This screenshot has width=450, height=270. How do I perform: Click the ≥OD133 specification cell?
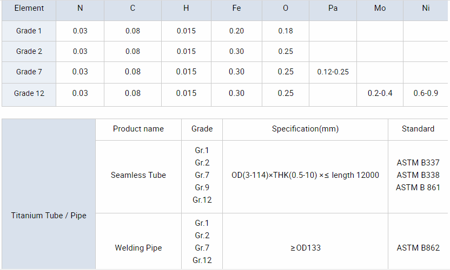(x=305, y=248)
